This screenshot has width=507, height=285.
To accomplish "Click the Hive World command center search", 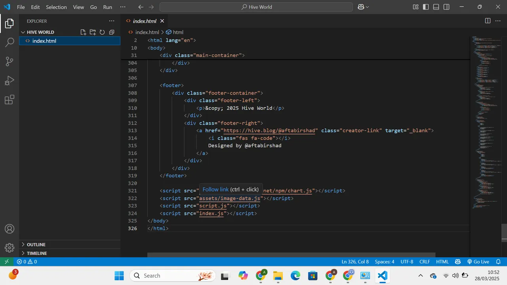I will pos(256,7).
